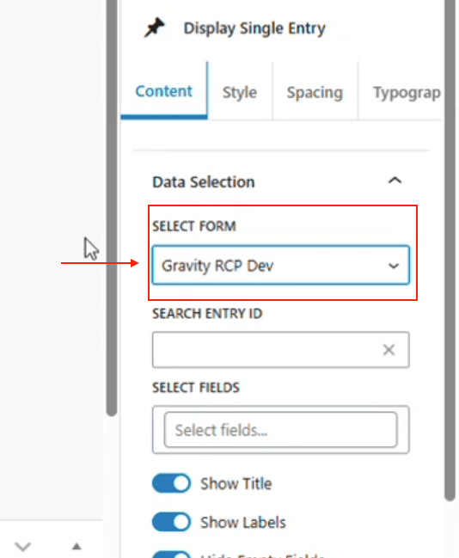459x558 pixels.
Task: Click the Show Labels label text
Action: [243, 523]
